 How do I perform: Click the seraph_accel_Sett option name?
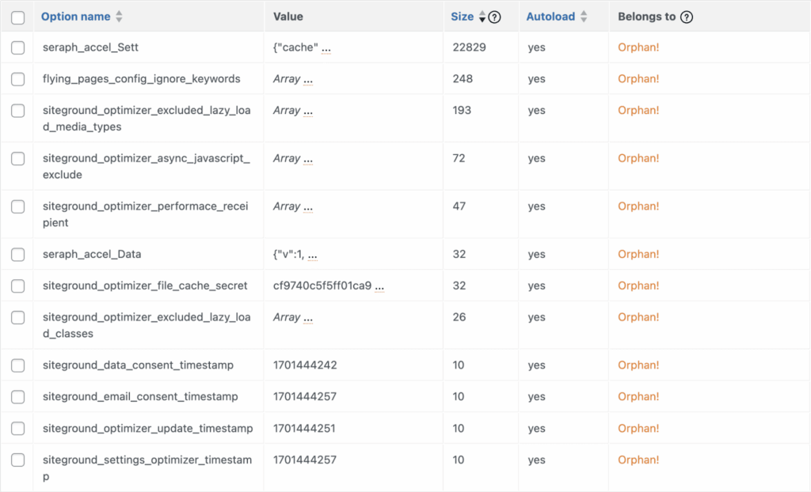(x=90, y=47)
